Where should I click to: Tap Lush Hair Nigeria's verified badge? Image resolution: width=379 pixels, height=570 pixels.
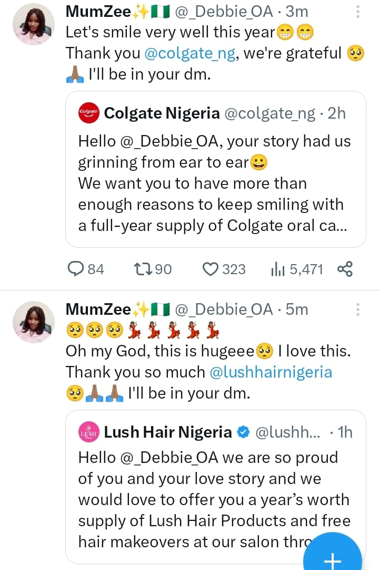243,433
